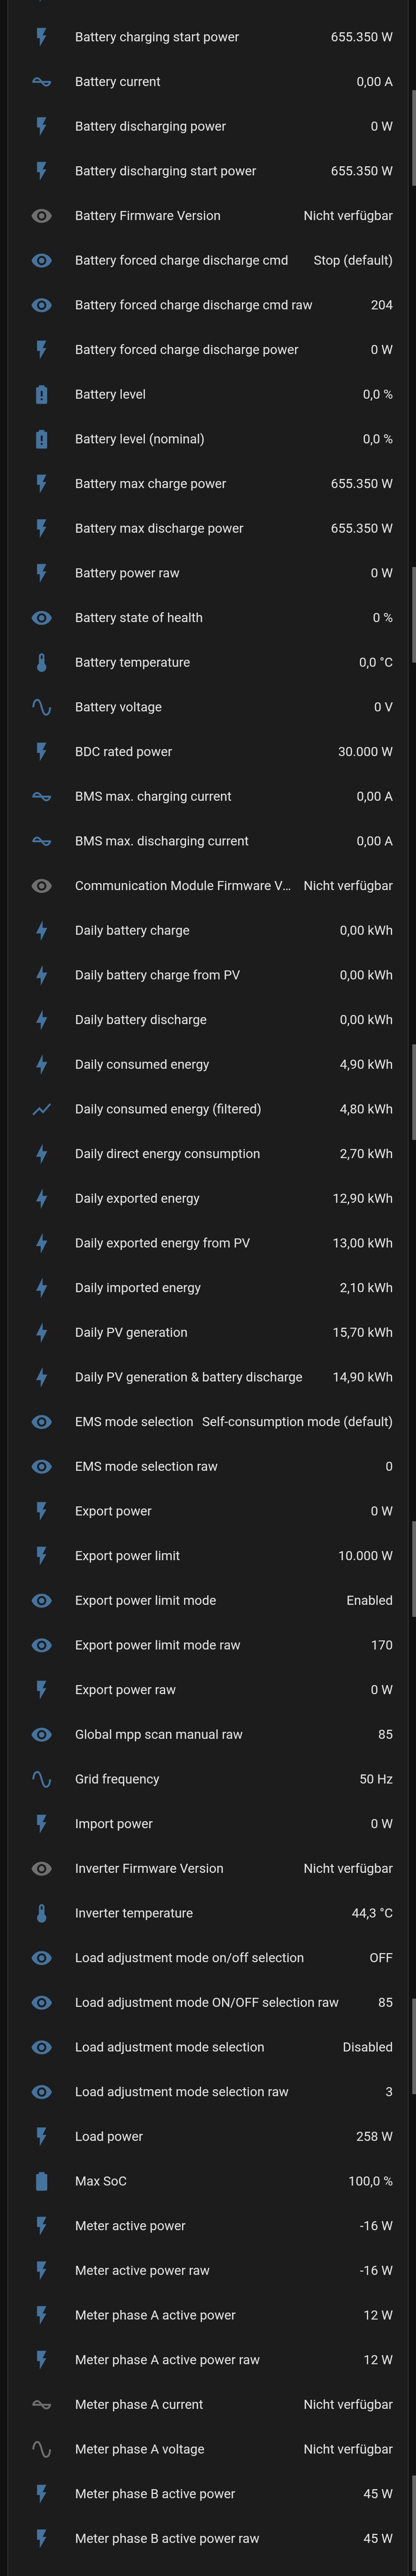416x2576 pixels.
Task: Click the Battery voltage sine wave icon
Action: 41,707
